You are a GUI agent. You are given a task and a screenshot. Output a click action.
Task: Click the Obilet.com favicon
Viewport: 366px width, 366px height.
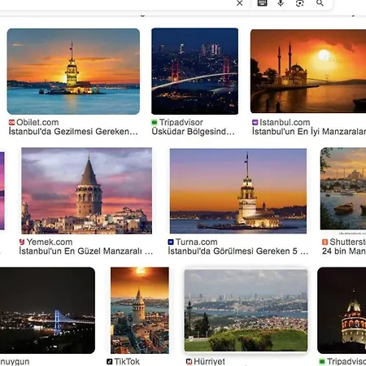click(x=11, y=122)
